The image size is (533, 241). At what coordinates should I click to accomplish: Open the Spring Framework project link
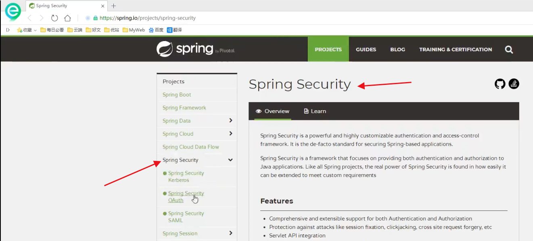(x=184, y=107)
